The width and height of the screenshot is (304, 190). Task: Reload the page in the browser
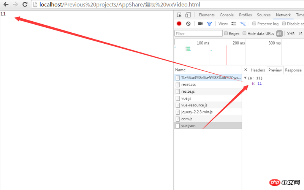point(25,5)
